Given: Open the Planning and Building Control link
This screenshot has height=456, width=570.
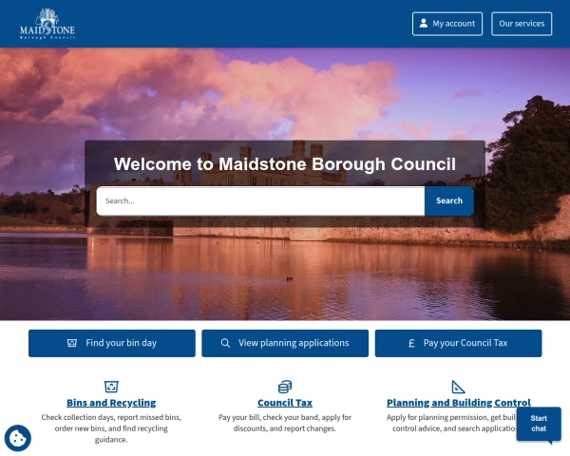Looking at the screenshot, I should pos(459,403).
